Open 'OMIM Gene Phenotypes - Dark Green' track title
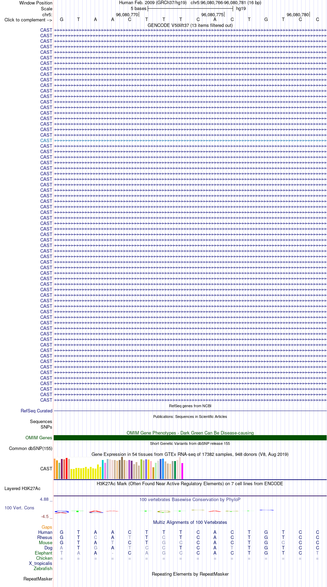Screen dimensions: 327x587 [x=190, y=433]
